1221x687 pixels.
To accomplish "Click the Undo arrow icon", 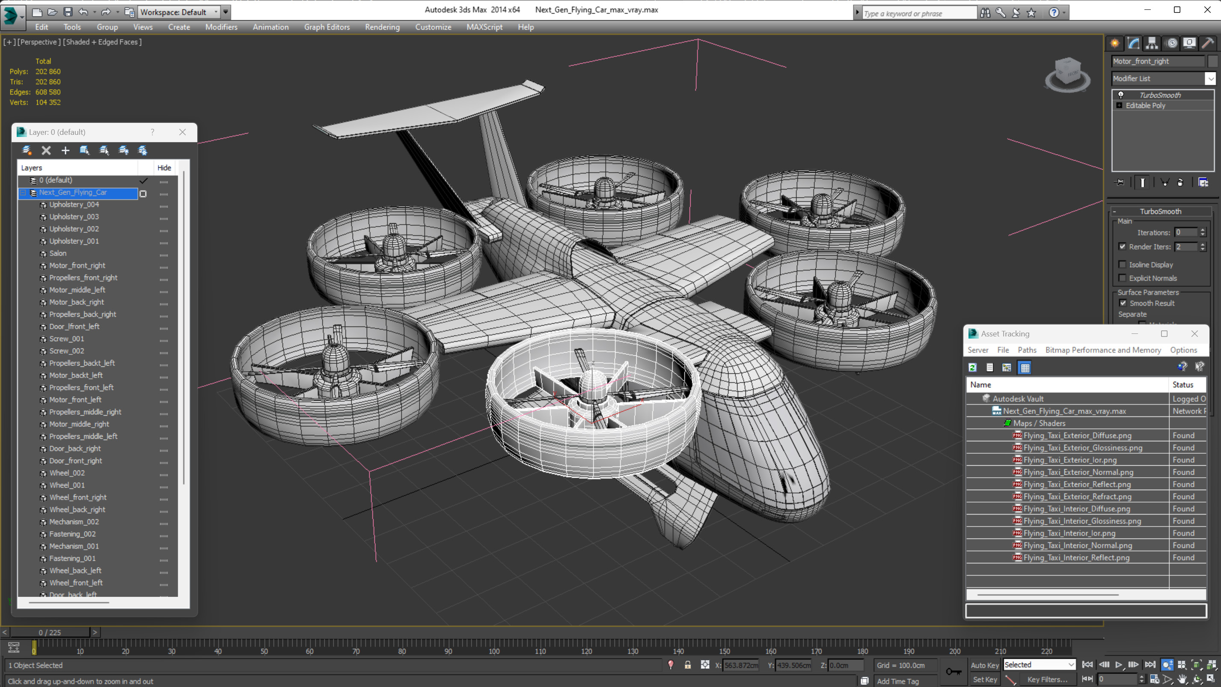I will (x=83, y=12).
